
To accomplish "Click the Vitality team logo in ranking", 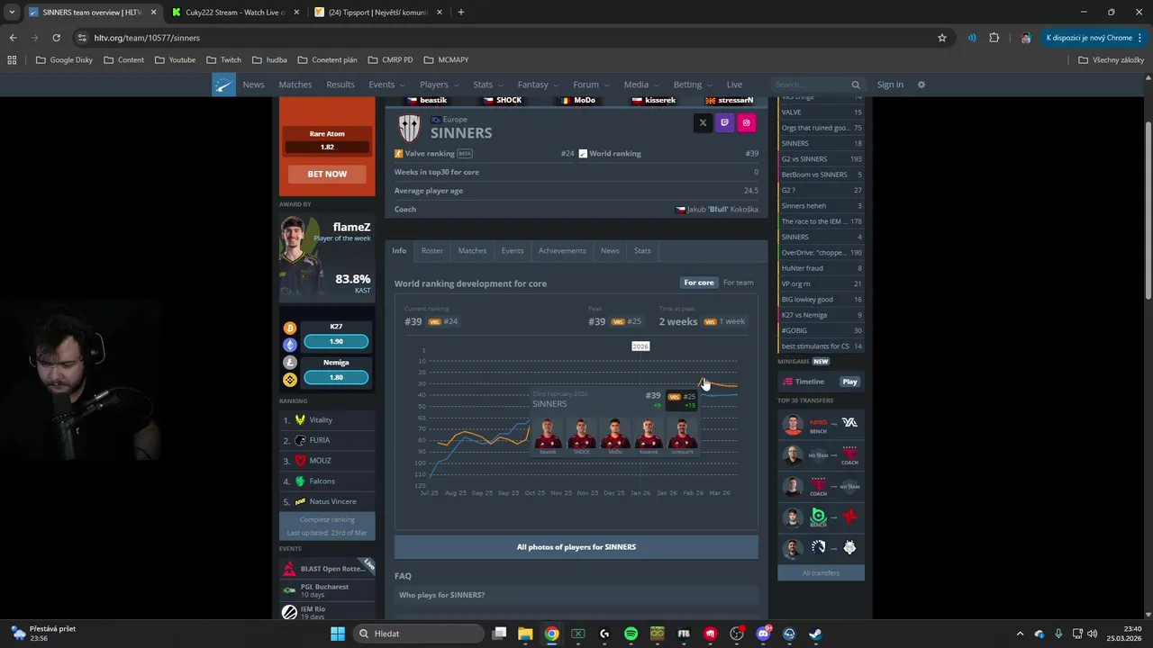I will click(x=300, y=420).
